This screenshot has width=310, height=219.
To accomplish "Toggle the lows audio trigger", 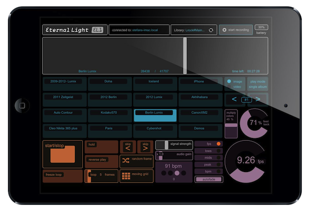I will 218,151.
